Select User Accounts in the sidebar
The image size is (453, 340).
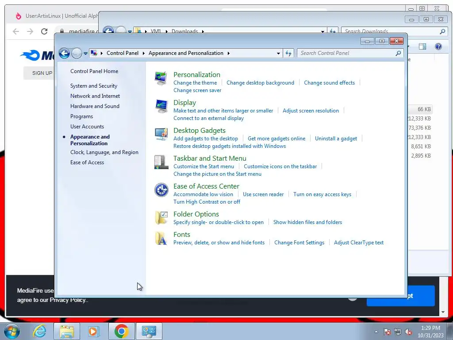pyautogui.click(x=87, y=126)
